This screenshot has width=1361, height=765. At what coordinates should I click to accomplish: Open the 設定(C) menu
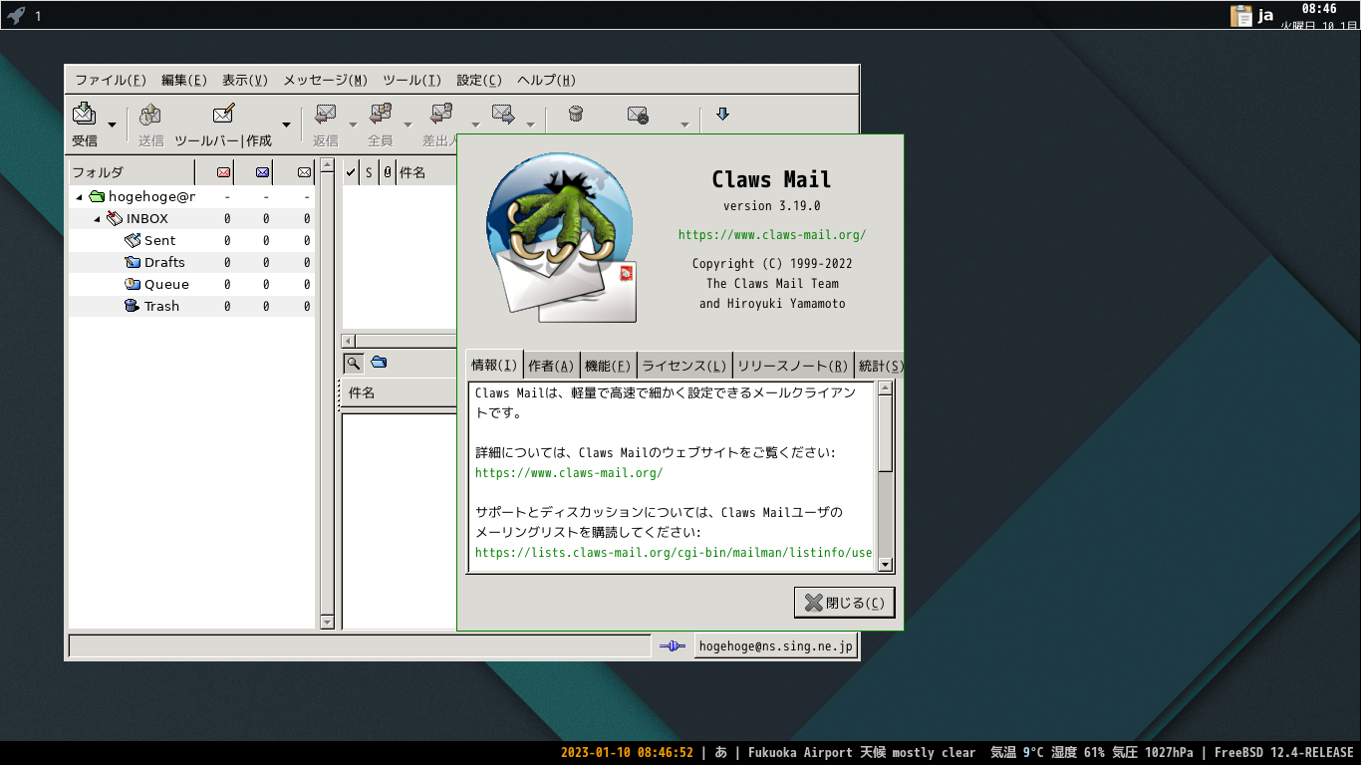point(479,80)
